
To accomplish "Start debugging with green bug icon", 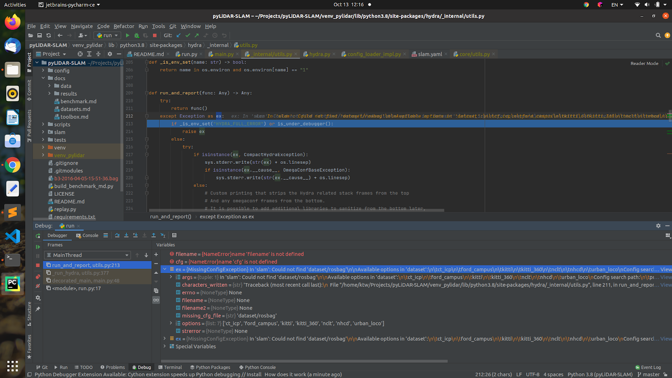I will (136, 36).
